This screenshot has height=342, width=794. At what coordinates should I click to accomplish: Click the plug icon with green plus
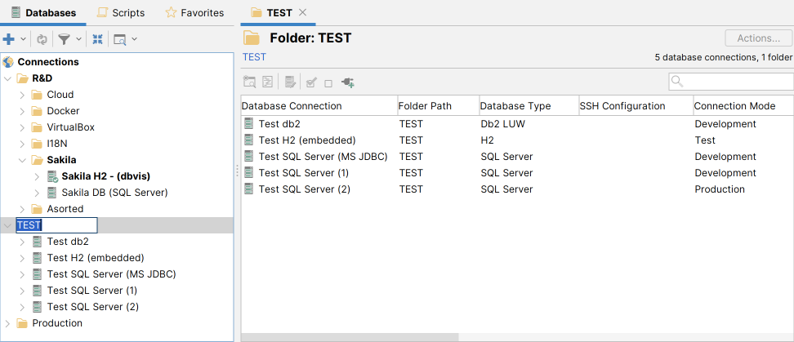(x=347, y=82)
